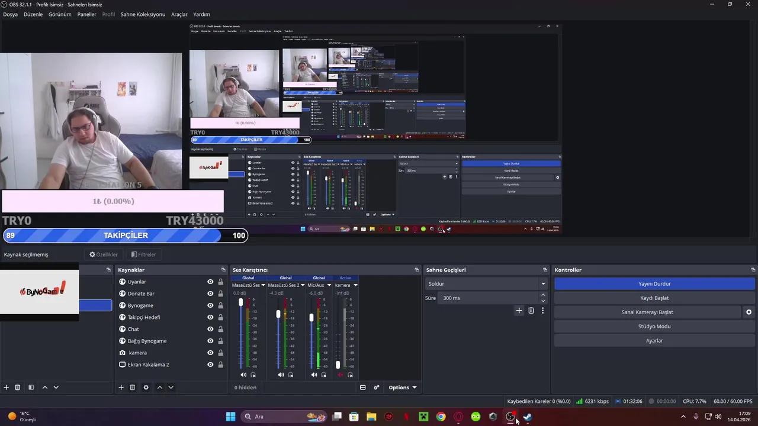The width and height of the screenshot is (758, 426).
Task: Open virtual camera settings gear
Action: point(749,312)
